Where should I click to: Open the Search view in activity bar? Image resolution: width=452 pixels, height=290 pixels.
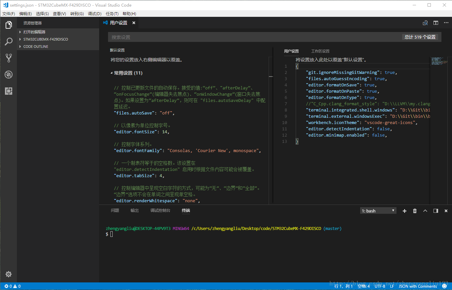coord(9,42)
